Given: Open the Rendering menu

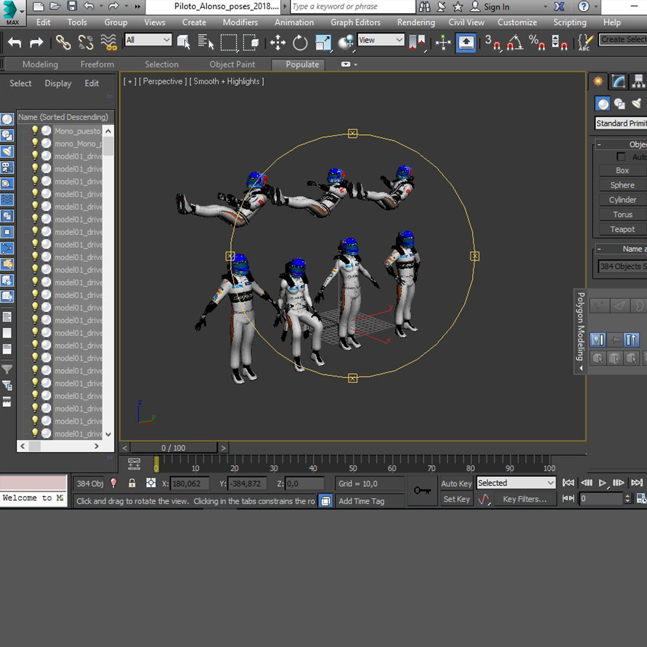Looking at the screenshot, I should (416, 23).
